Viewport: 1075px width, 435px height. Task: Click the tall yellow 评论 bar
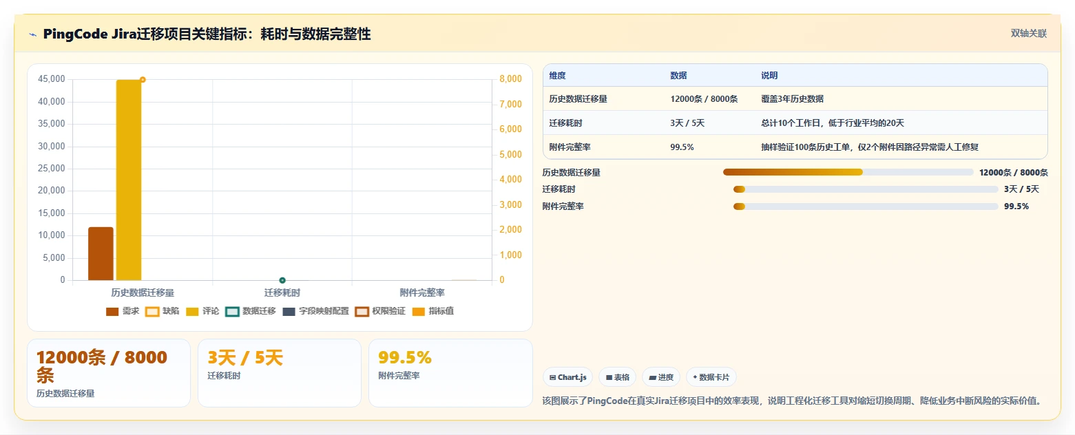click(129, 180)
